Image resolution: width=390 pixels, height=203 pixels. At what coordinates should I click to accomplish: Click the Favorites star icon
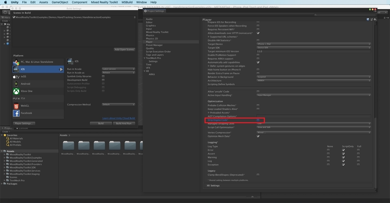pyautogui.click(x=5, y=135)
